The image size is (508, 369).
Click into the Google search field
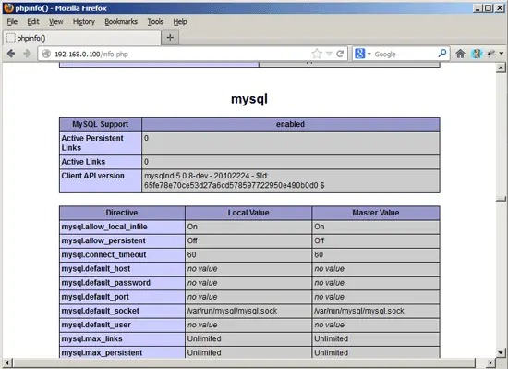click(405, 54)
